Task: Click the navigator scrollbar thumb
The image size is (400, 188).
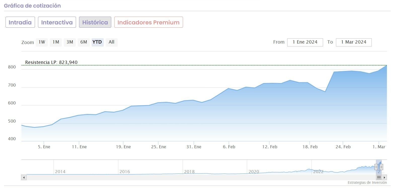Action: point(379,177)
